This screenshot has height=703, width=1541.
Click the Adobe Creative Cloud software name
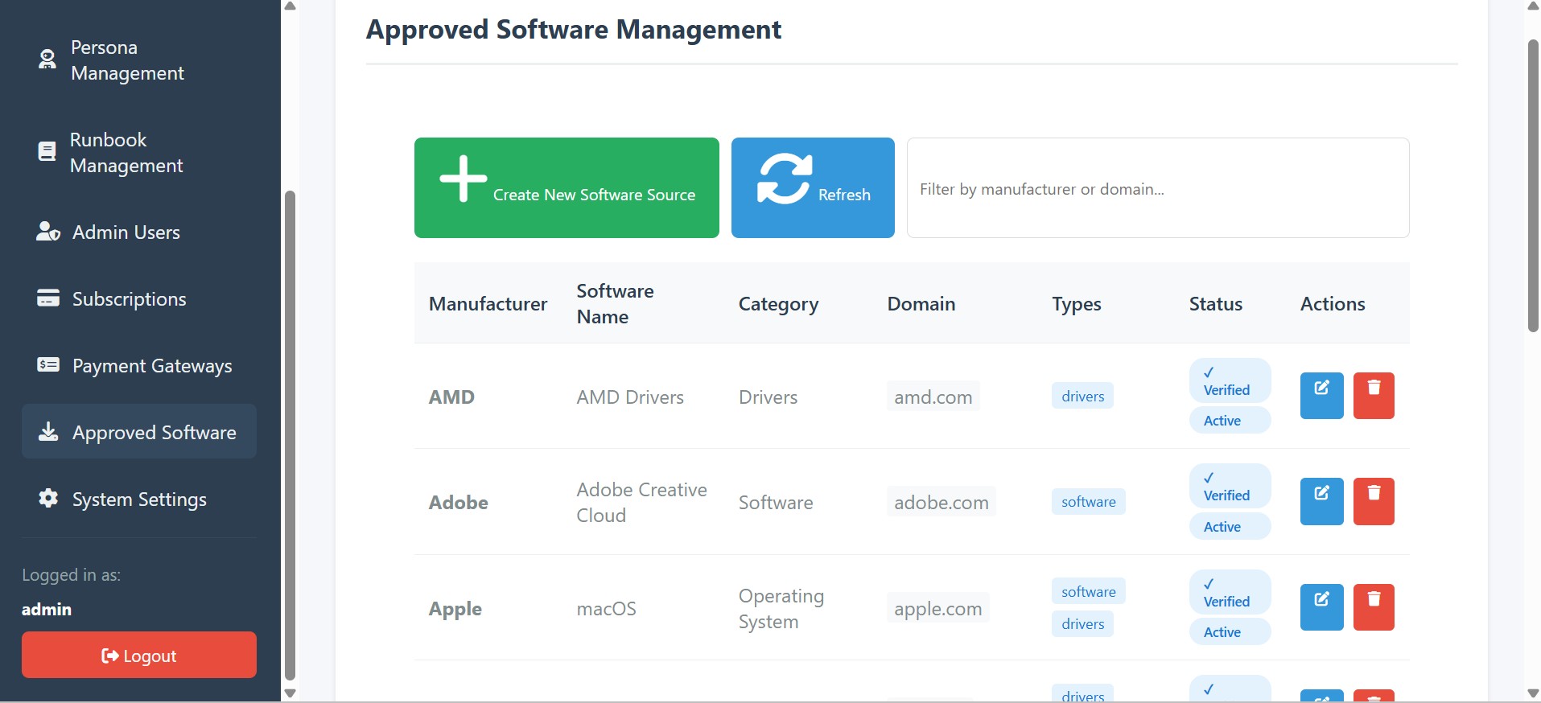(641, 502)
